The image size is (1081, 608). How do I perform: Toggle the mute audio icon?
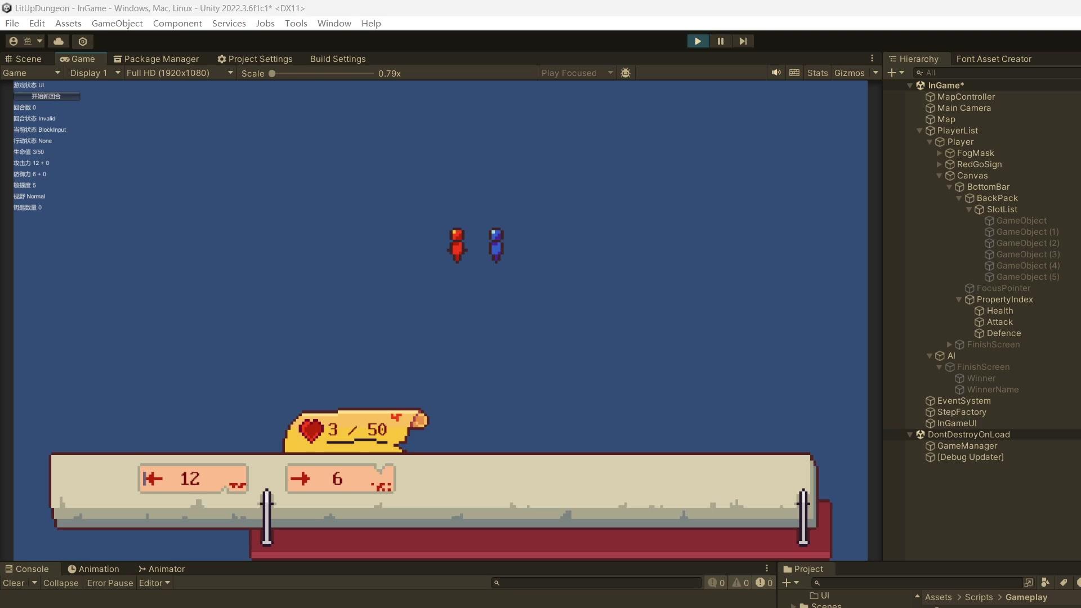pos(776,72)
